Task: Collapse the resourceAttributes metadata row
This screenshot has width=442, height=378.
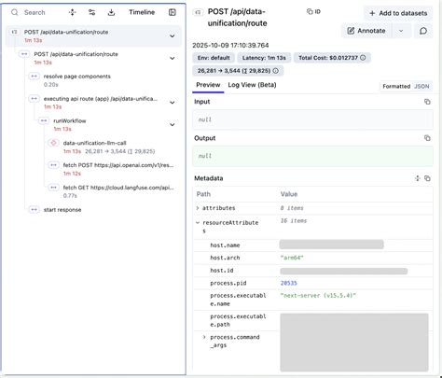Action: click(x=198, y=223)
